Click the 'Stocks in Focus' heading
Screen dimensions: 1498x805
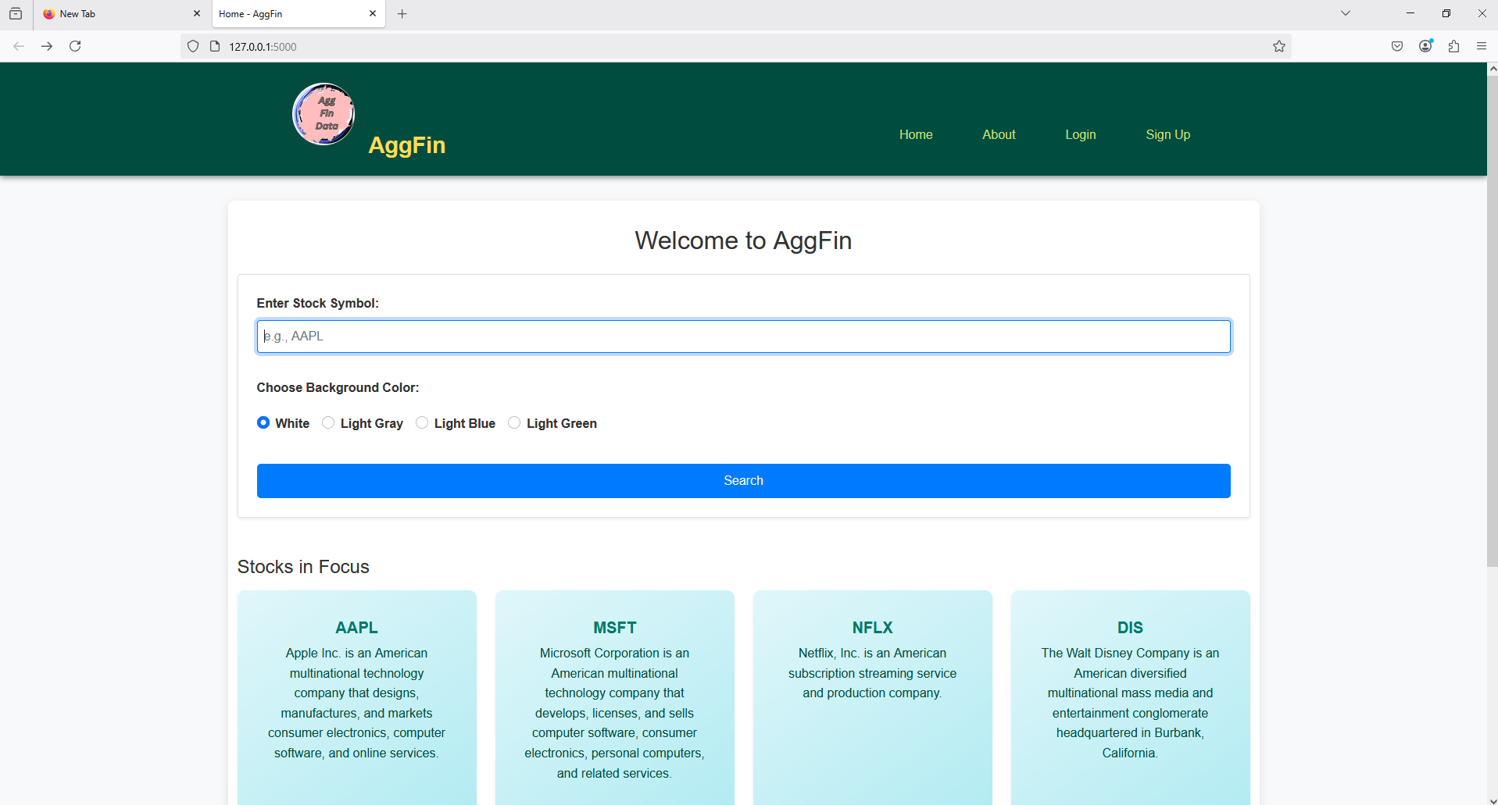[303, 567]
